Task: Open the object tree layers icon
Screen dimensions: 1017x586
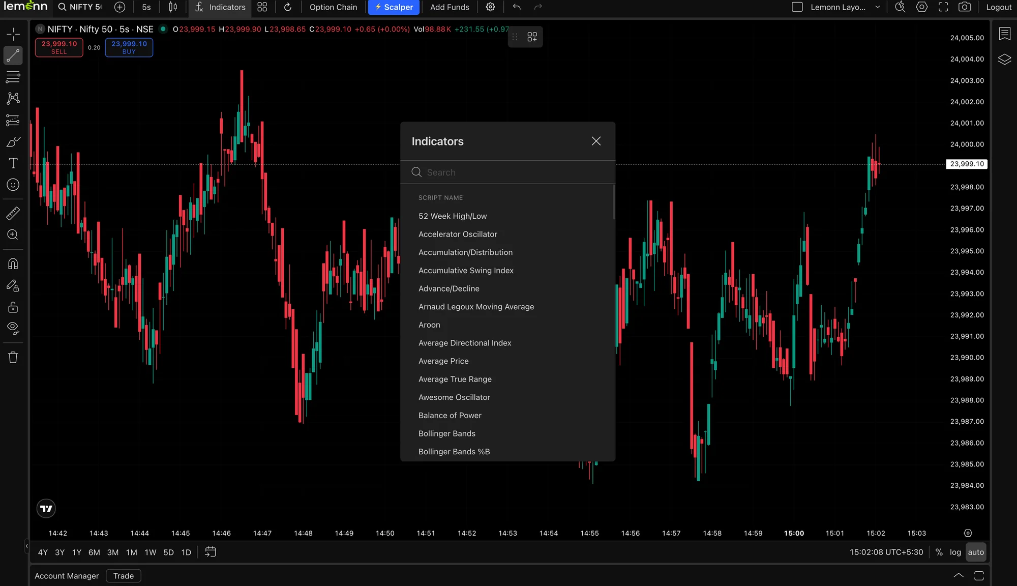Action: 1005,60
